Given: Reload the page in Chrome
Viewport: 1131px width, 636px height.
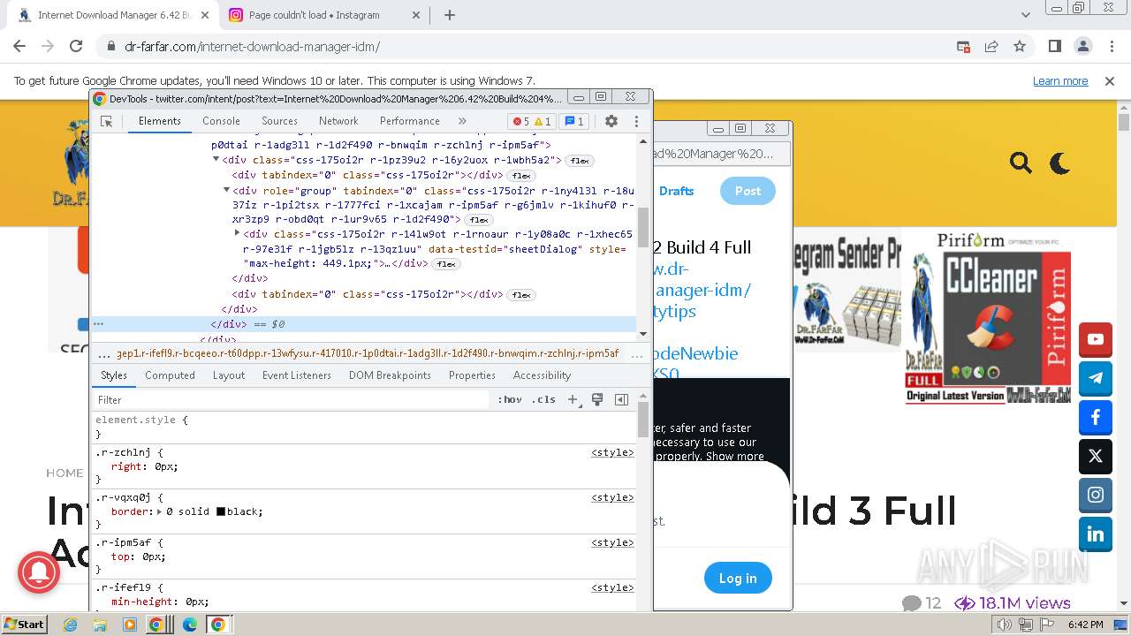Looking at the screenshot, I should (76, 46).
